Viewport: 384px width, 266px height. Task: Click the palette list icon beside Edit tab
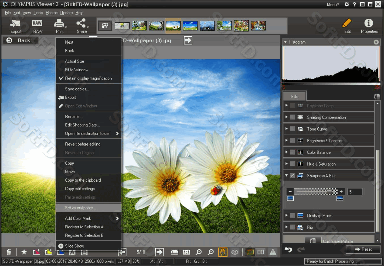click(377, 97)
